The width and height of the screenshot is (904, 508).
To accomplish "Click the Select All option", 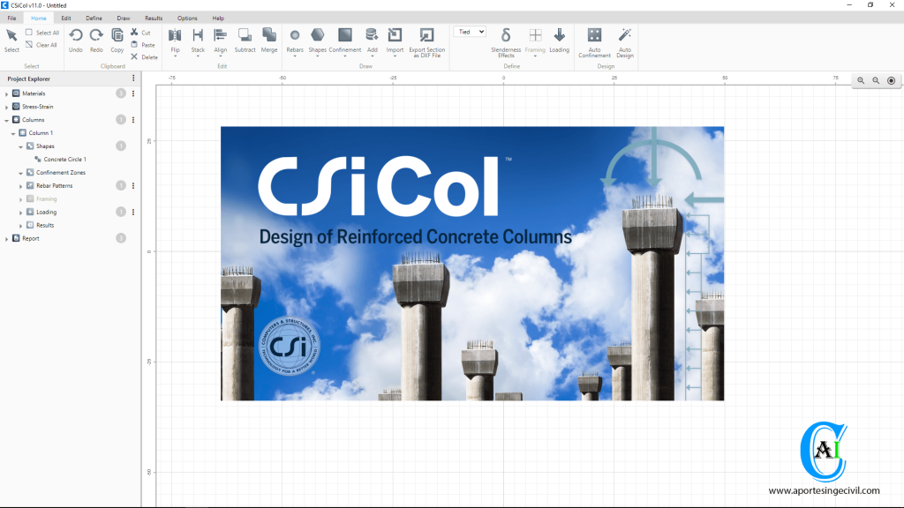I will (x=43, y=32).
